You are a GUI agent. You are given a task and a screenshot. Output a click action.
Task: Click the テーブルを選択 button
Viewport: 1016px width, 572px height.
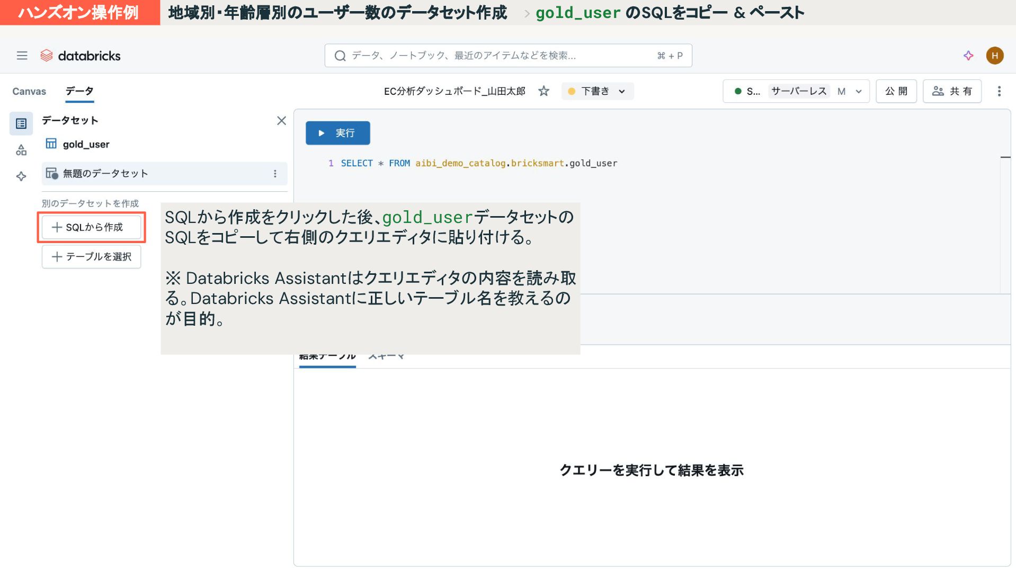pyautogui.click(x=92, y=257)
